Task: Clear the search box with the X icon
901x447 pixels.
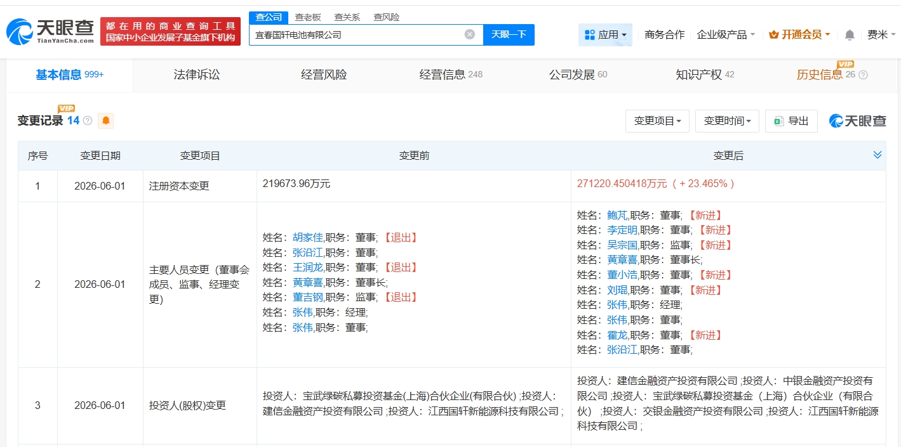Action: [x=470, y=34]
